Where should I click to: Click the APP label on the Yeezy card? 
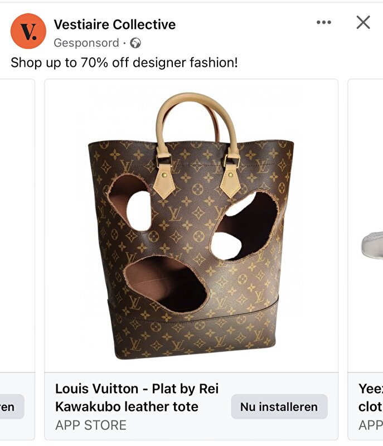click(x=371, y=425)
